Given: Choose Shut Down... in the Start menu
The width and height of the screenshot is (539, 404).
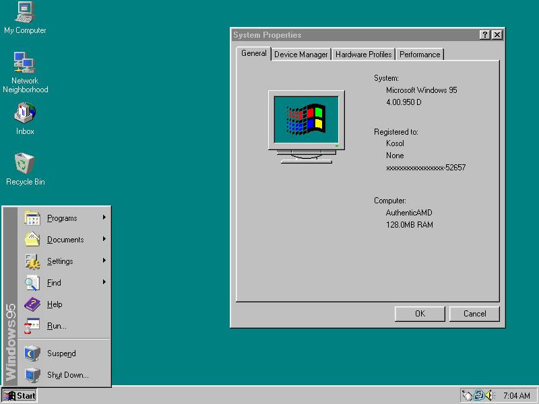Looking at the screenshot, I should (64, 375).
